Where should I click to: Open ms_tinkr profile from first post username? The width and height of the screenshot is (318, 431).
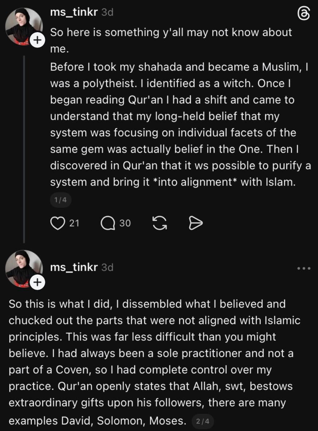[74, 12]
